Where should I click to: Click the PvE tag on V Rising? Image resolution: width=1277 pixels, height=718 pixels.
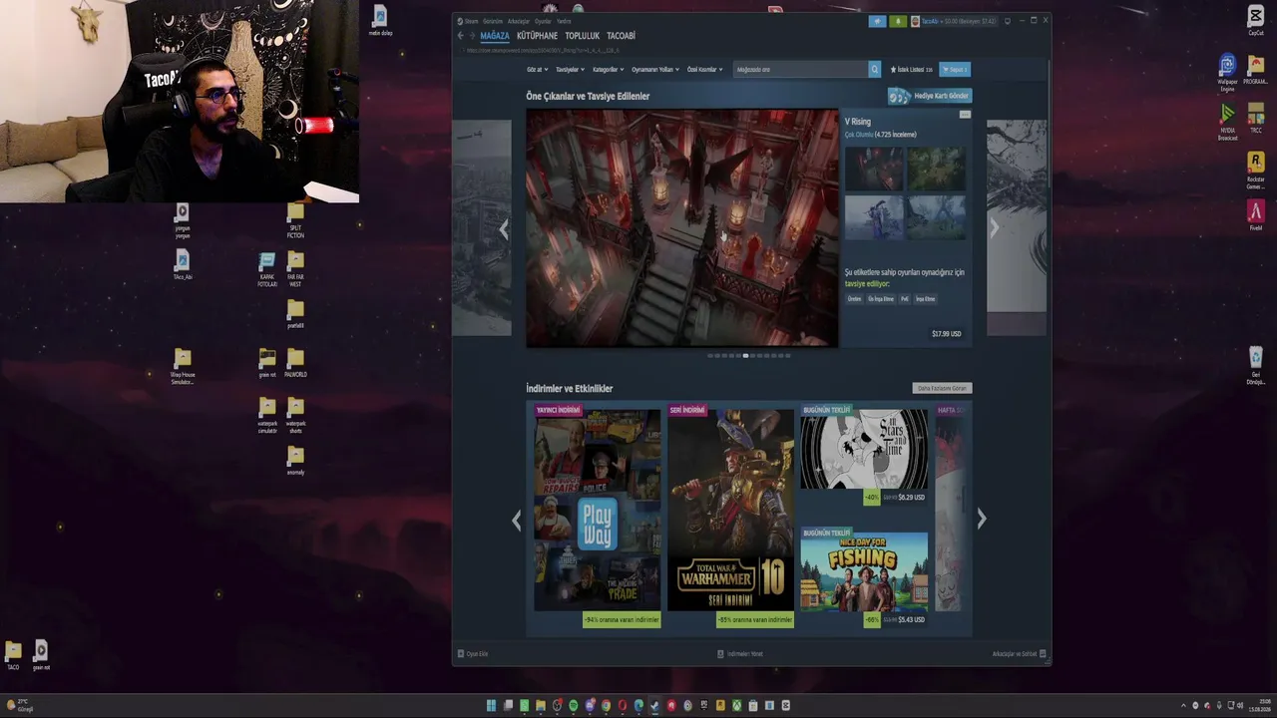905,299
